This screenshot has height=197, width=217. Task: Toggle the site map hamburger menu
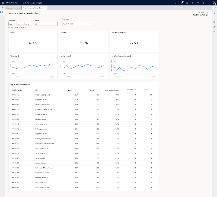2,8
